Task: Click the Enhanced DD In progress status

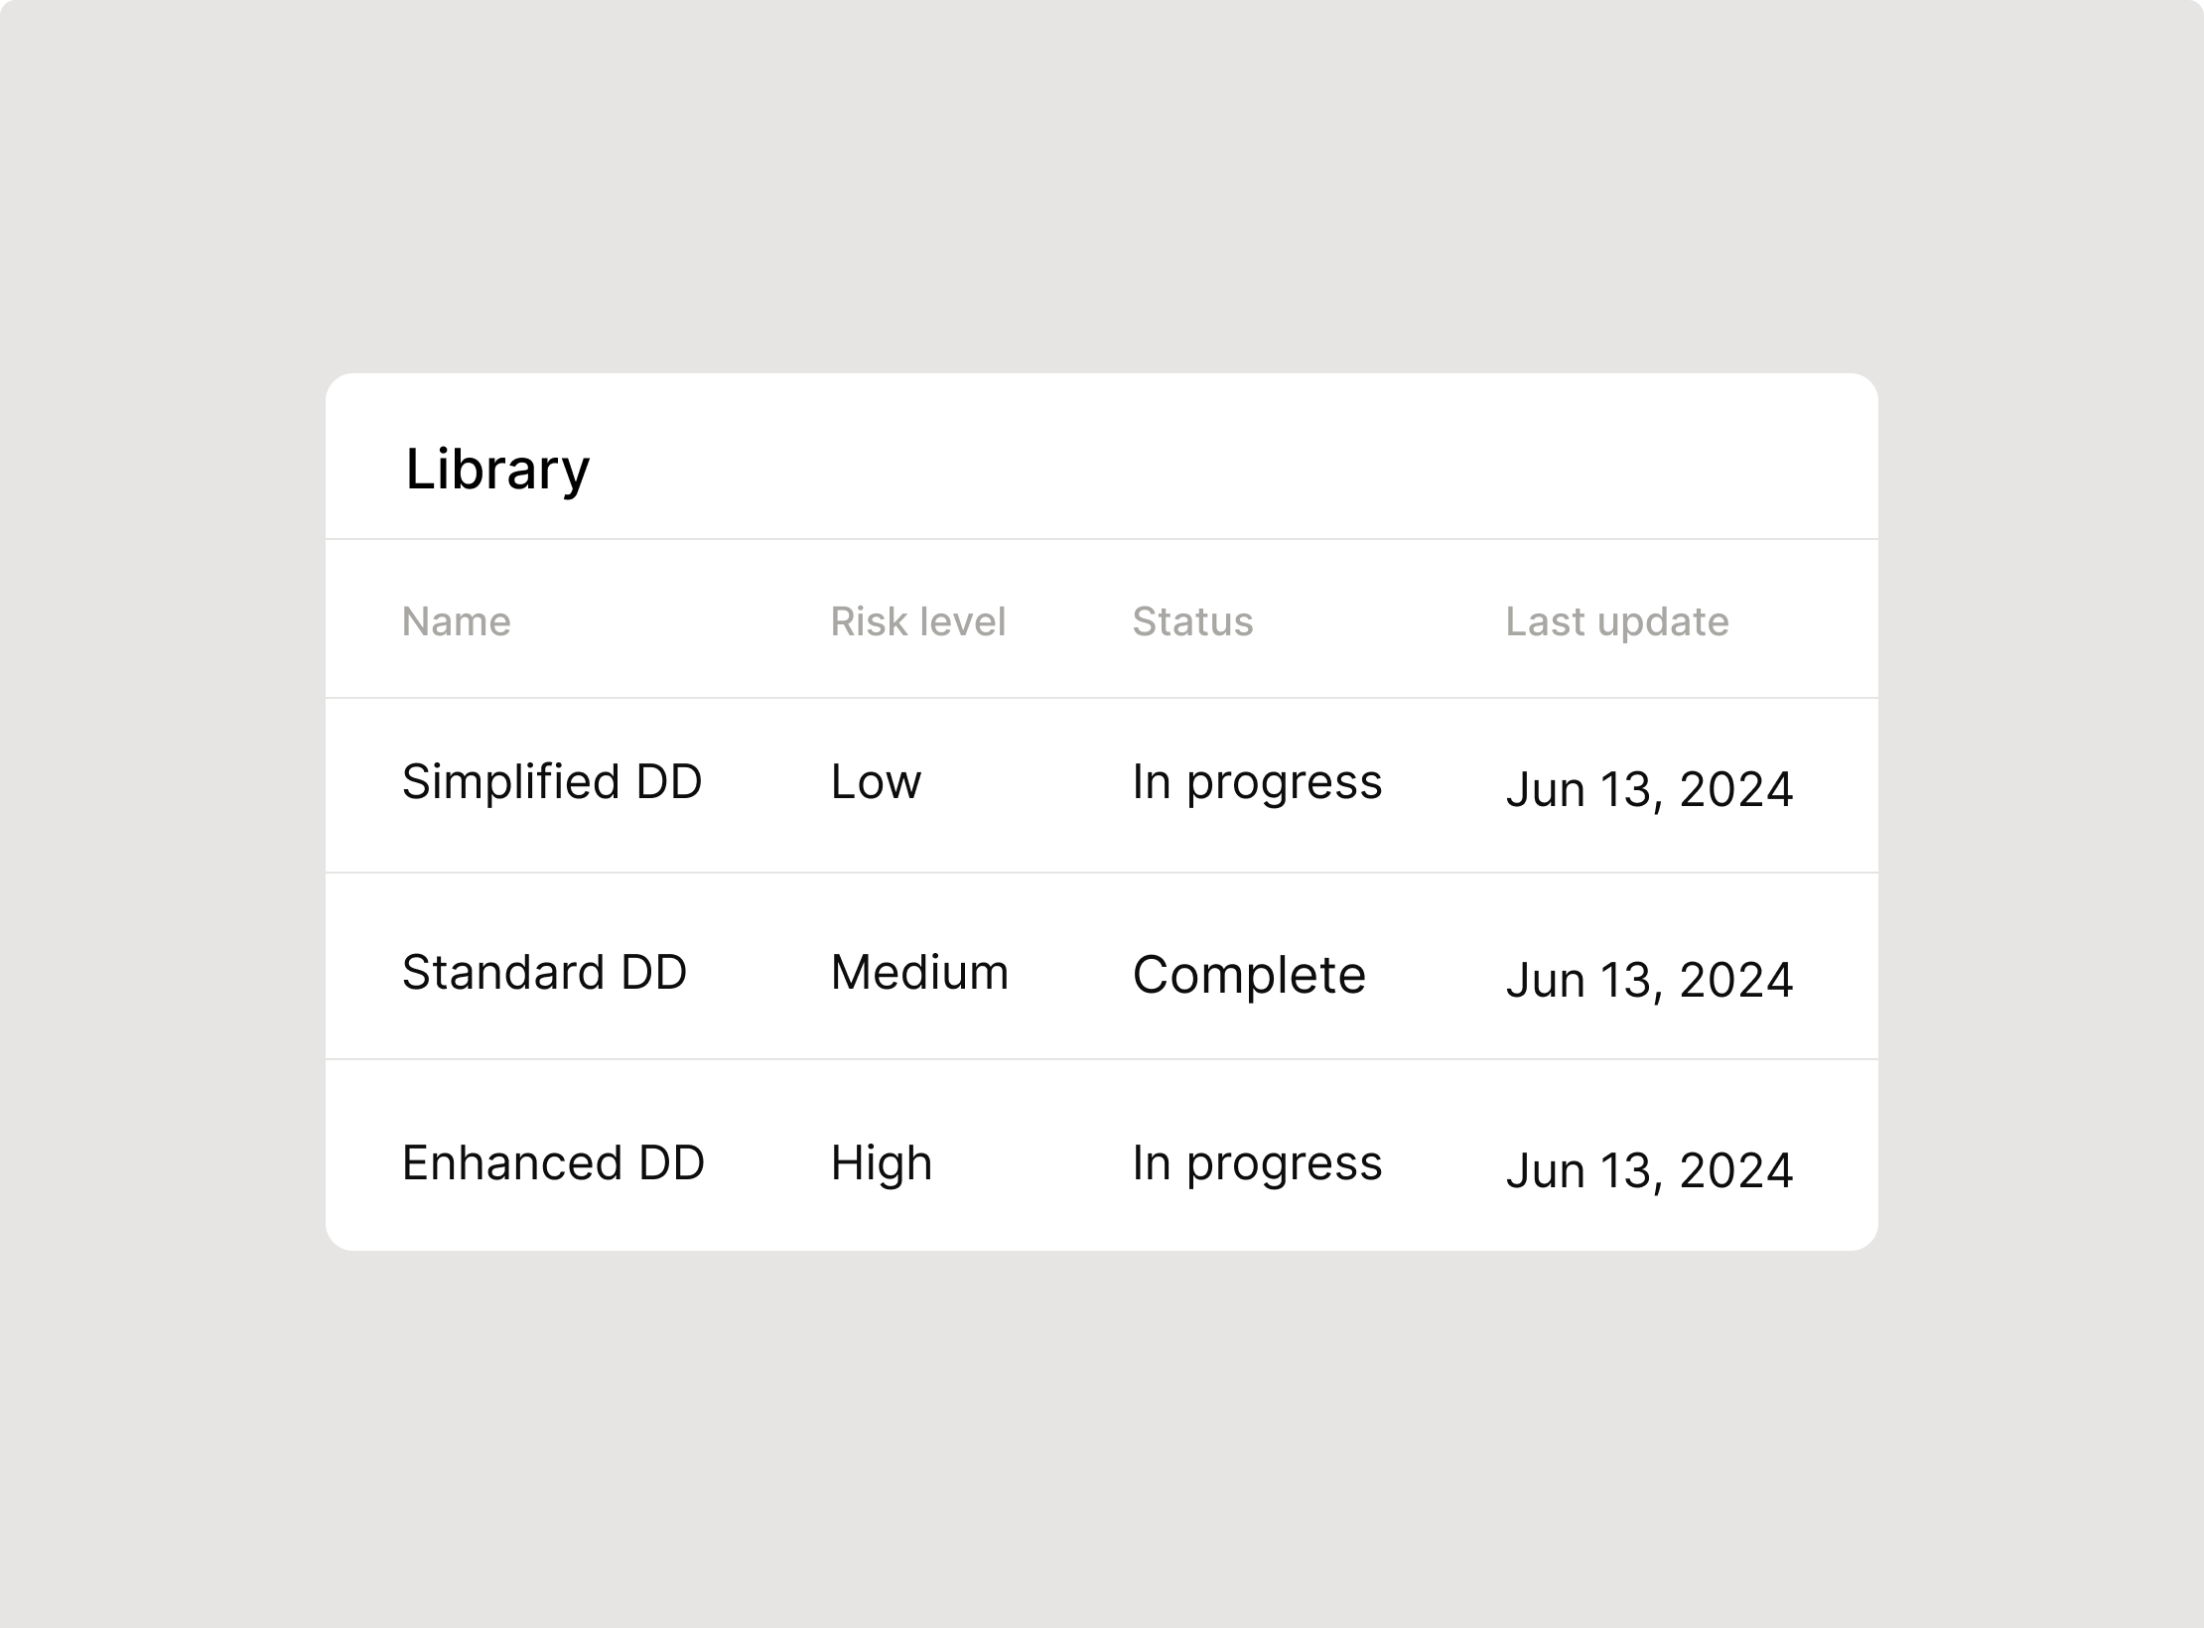Action: pyautogui.click(x=1257, y=1163)
